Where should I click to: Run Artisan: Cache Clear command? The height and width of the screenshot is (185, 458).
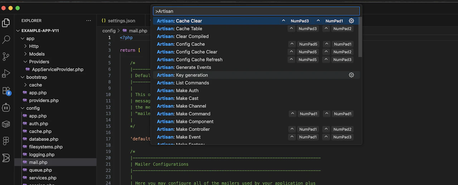click(256, 21)
